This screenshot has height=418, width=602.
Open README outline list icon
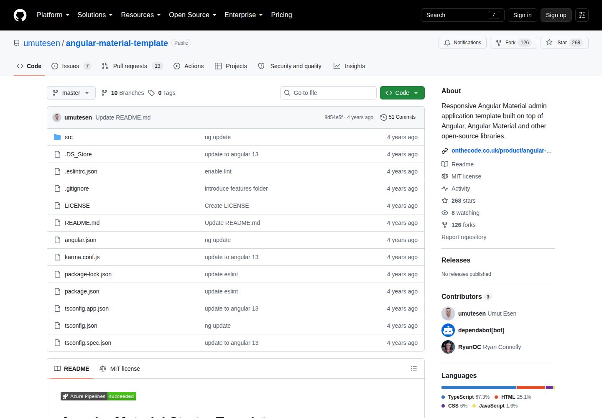pyautogui.click(x=414, y=369)
